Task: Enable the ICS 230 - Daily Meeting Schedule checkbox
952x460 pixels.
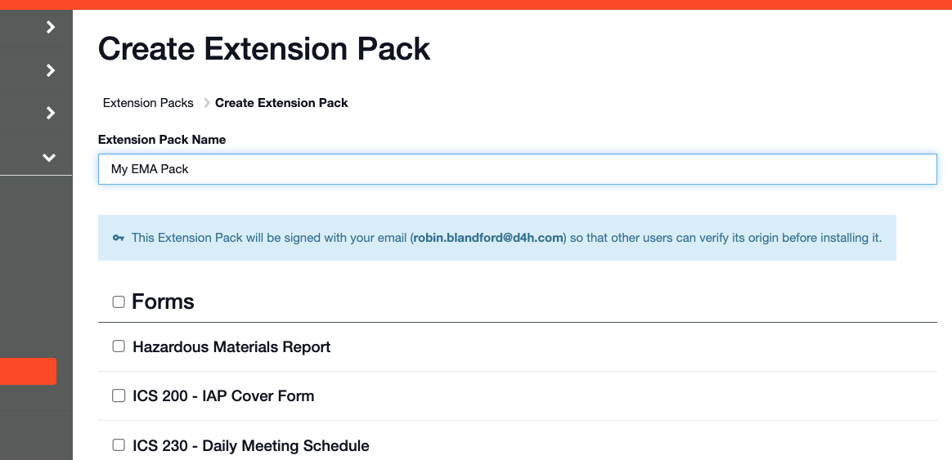Action: tap(119, 444)
